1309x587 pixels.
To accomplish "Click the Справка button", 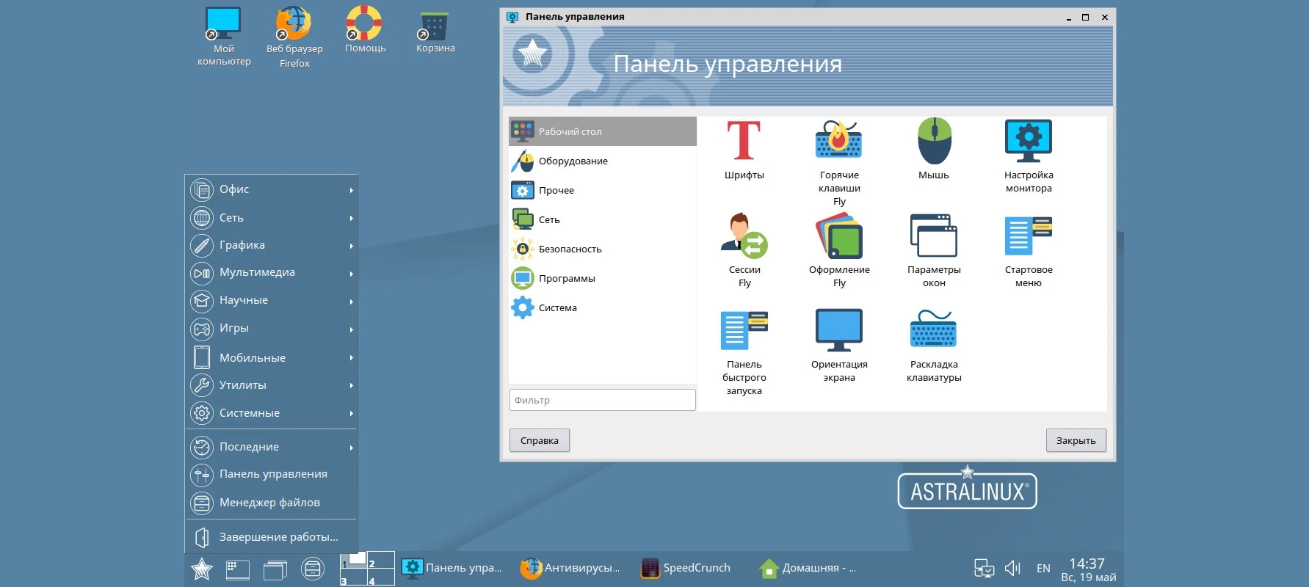I will 540,440.
